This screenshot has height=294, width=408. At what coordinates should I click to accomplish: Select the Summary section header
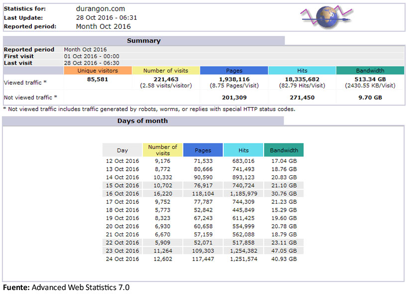[x=143, y=41]
